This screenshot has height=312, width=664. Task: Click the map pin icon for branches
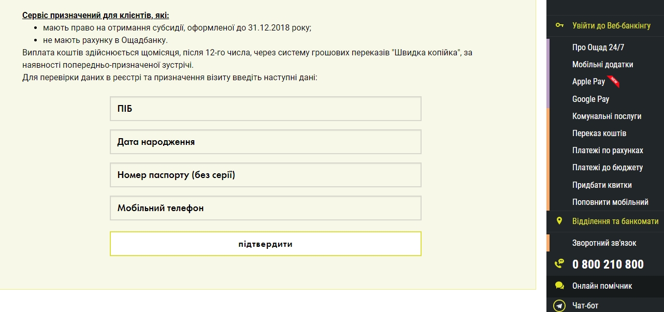(559, 221)
